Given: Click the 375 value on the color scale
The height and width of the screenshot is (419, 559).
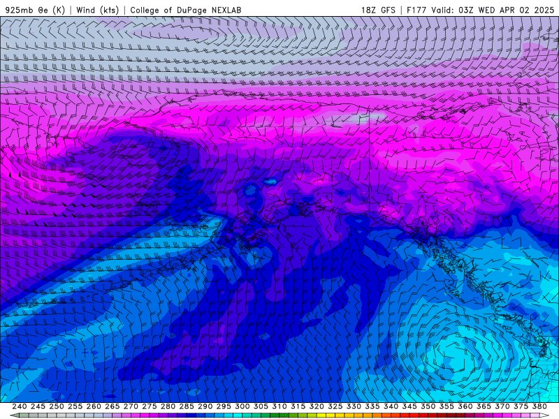Looking at the screenshot, I should click(521, 406).
